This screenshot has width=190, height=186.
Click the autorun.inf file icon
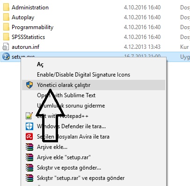click(6, 47)
